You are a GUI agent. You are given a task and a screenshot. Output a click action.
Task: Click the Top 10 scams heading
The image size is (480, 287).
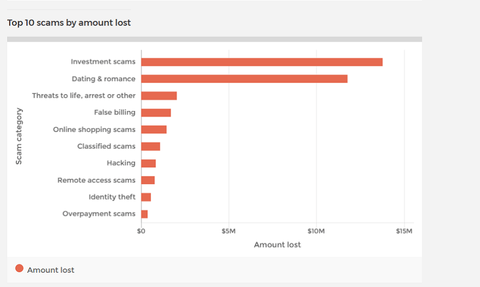coord(69,23)
